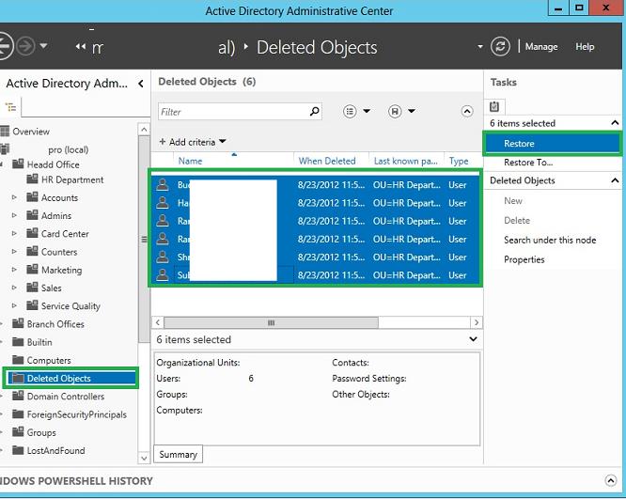This screenshot has height=499, width=626.
Task: Click the save queries icon
Action: coord(395,112)
